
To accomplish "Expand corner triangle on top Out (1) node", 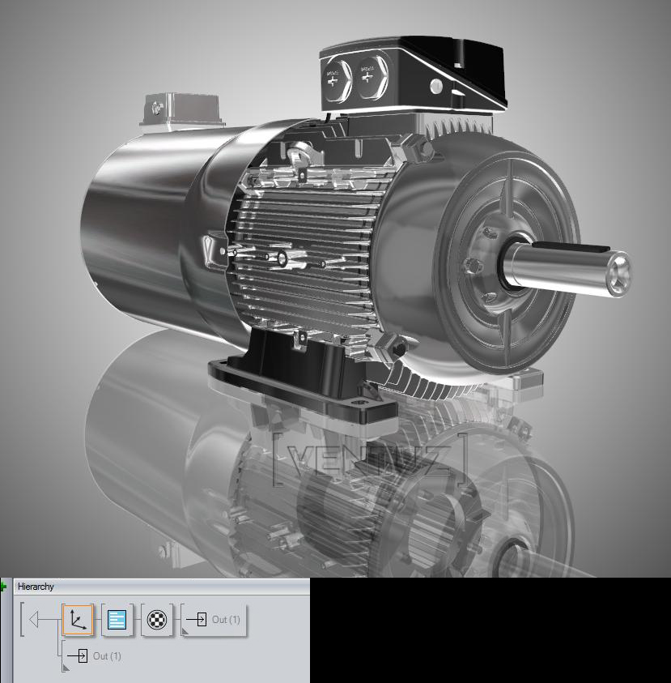I will (x=186, y=631).
